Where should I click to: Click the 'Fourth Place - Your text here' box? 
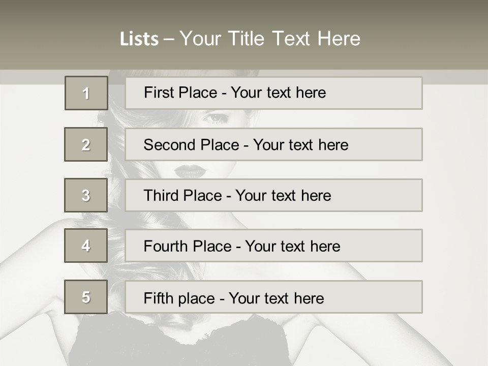[x=273, y=246]
